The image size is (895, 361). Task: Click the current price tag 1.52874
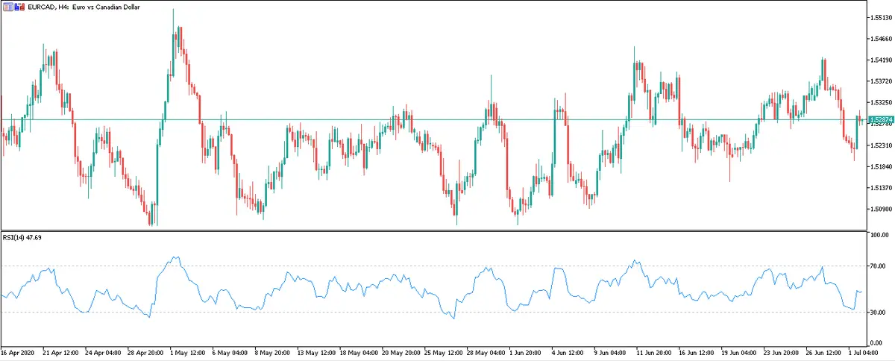pos(882,119)
